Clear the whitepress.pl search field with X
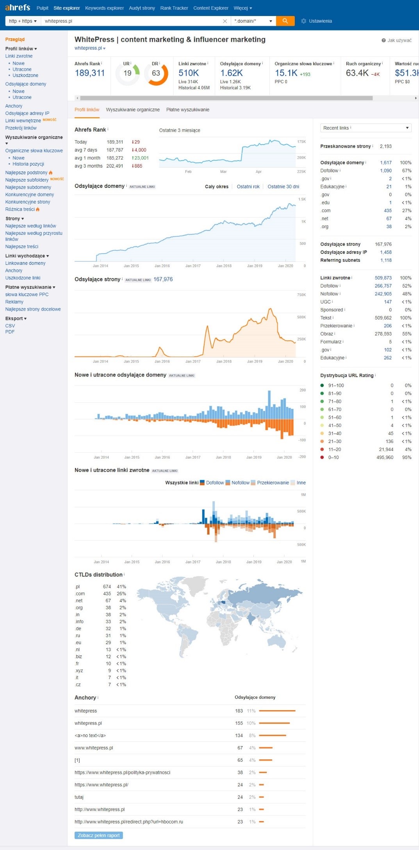The width and height of the screenshot is (419, 850). pos(225,21)
